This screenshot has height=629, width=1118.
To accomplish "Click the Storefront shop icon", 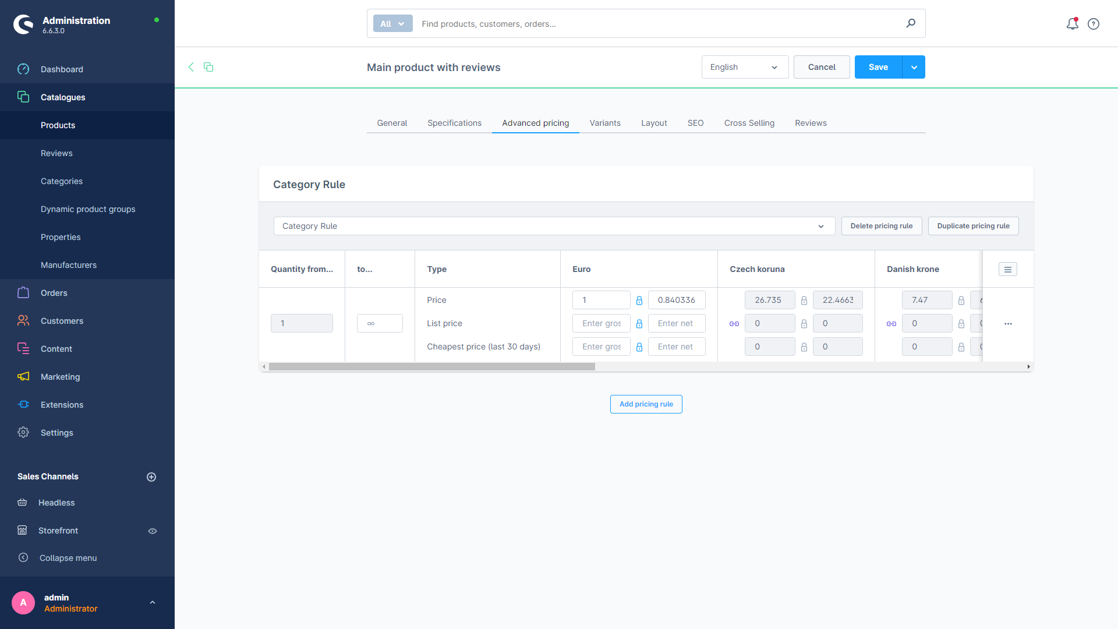I will (22, 530).
